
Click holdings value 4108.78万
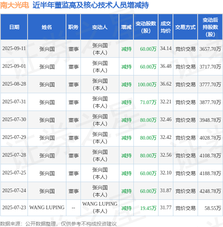pos(210,156)
